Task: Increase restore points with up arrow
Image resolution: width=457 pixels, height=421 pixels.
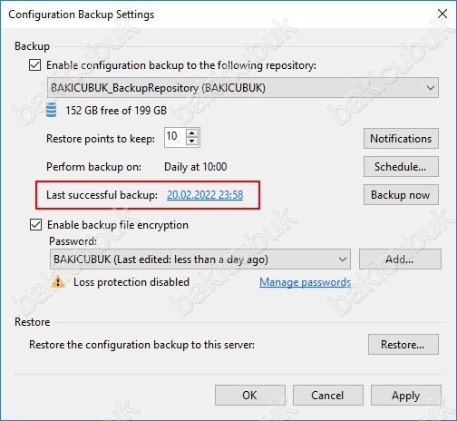Action: click(192, 133)
